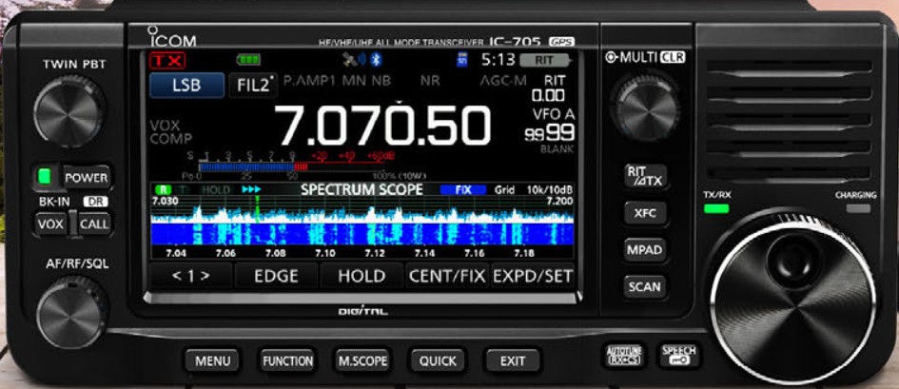The height and width of the screenshot is (389, 899).
Task: Click the CHARGING indicator light
Action: pyautogui.click(x=858, y=208)
